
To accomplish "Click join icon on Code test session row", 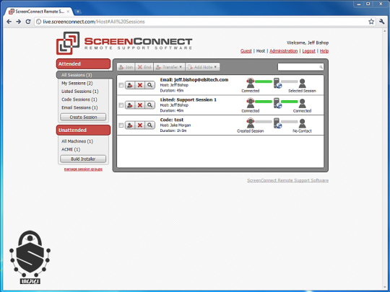I will (130, 125).
